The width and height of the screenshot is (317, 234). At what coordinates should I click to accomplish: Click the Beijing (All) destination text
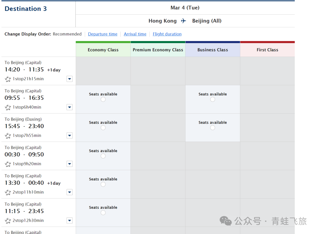pos(207,21)
